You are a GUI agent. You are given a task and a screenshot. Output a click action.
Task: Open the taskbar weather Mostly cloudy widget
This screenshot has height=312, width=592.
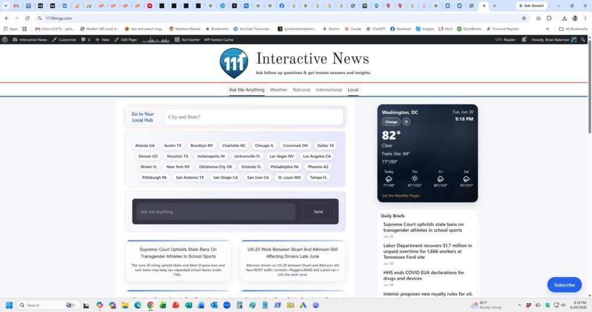[x=486, y=305]
